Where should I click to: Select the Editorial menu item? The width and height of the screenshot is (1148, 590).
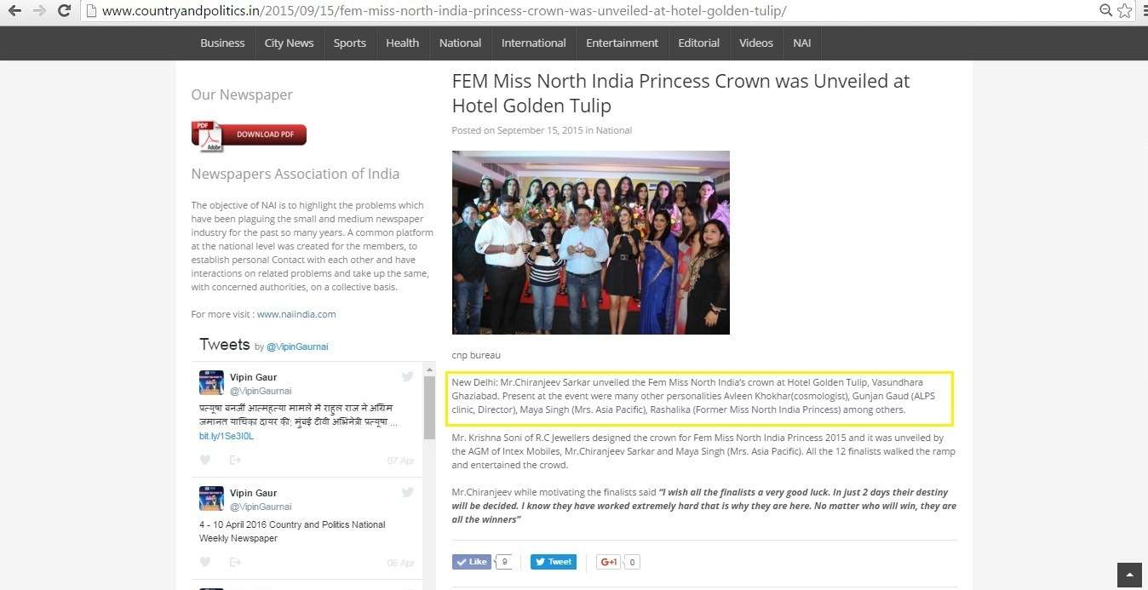(x=698, y=43)
